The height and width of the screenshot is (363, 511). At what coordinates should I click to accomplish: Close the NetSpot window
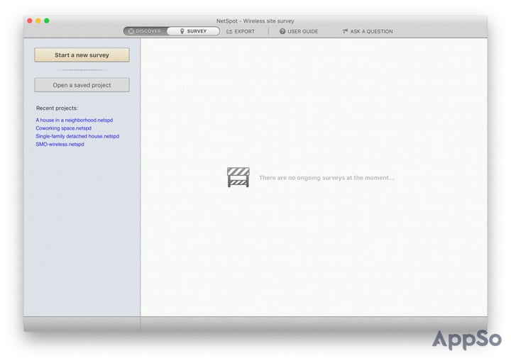coord(30,21)
